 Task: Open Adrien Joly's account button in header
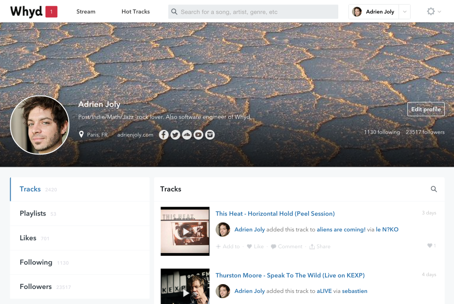point(373,12)
